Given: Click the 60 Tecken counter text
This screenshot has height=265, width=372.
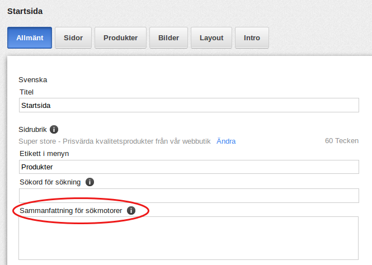Looking at the screenshot, I should [x=342, y=141].
